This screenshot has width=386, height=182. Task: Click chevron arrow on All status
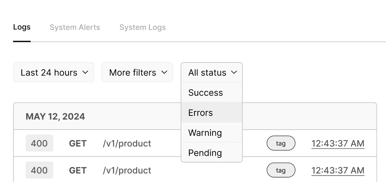pos(234,73)
